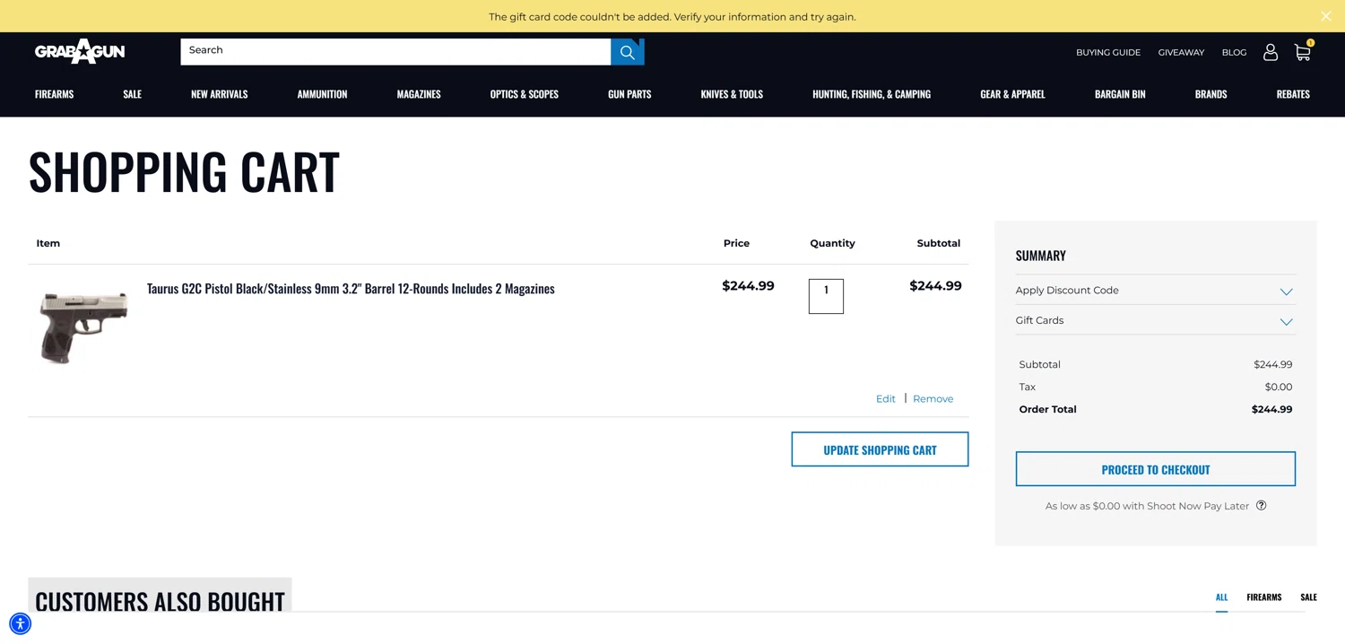The height and width of the screenshot is (644, 1345).
Task: Select the ALL tab in Customers Also Bought
Action: pos(1221,597)
